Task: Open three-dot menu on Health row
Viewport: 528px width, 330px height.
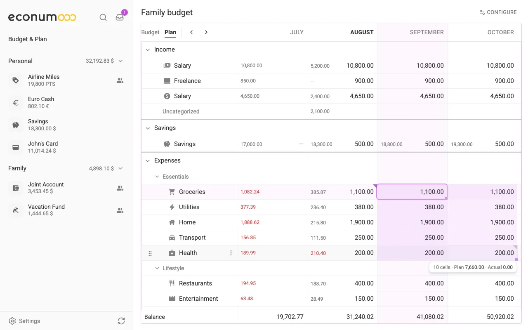Action: [231, 253]
